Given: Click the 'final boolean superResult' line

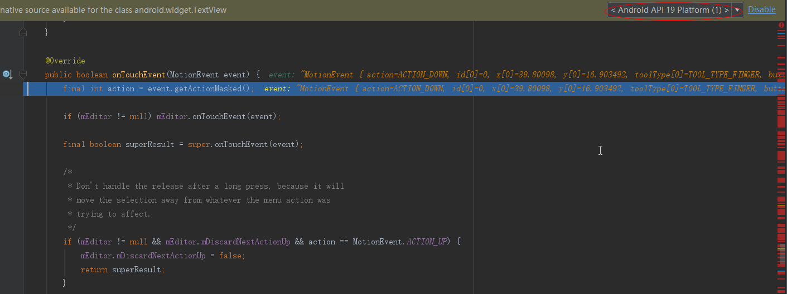Looking at the screenshot, I should pos(183,144).
